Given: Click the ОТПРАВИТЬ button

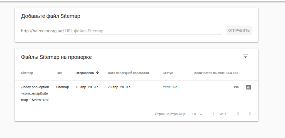Looking at the screenshot, I should [x=239, y=31].
